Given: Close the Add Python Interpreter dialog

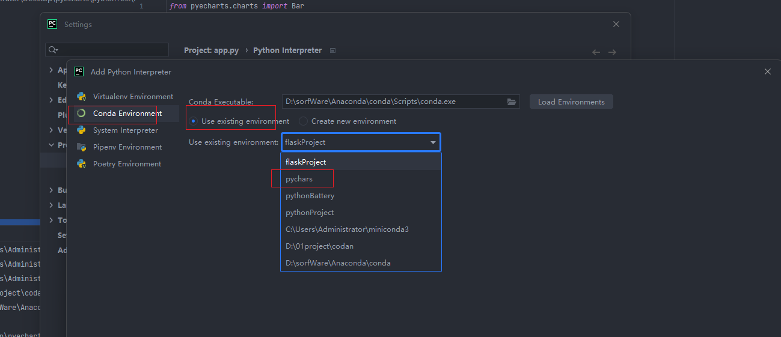Looking at the screenshot, I should tap(767, 71).
